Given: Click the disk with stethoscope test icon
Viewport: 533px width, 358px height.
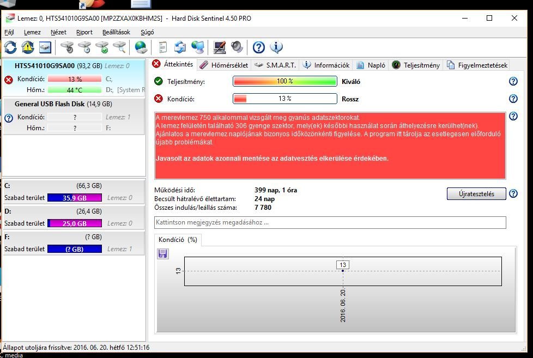Looking at the screenshot, I should click(x=67, y=47).
